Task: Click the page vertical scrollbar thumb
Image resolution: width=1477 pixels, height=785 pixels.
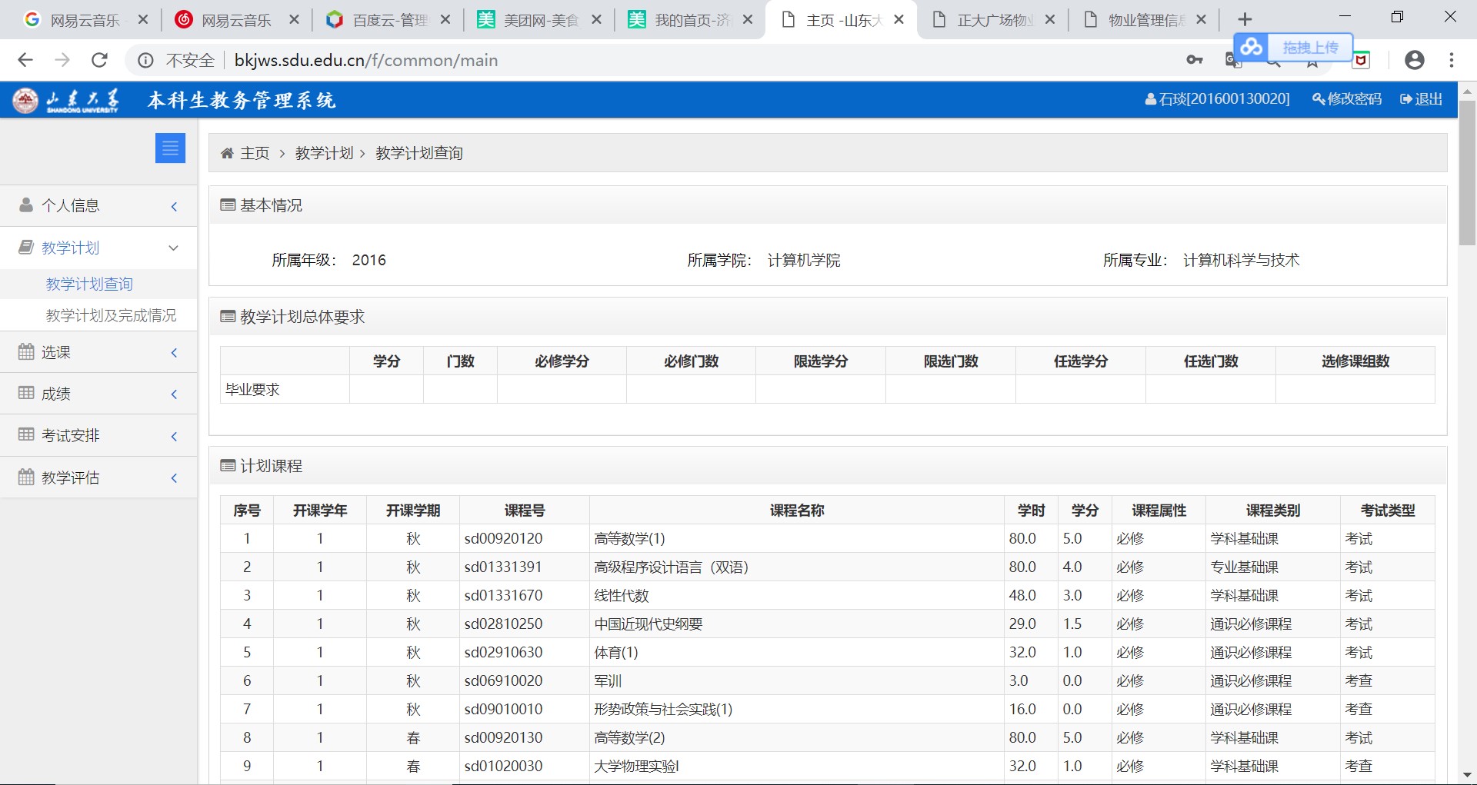Action: (1467, 173)
